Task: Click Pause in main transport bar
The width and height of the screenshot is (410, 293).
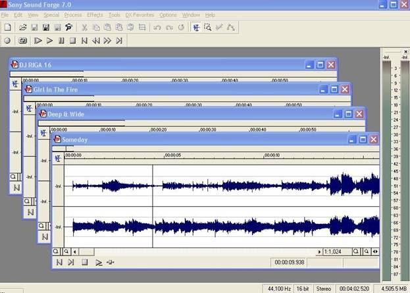Action: point(61,41)
